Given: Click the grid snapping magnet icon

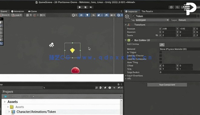Looking at the screenshot, I should [35, 15].
